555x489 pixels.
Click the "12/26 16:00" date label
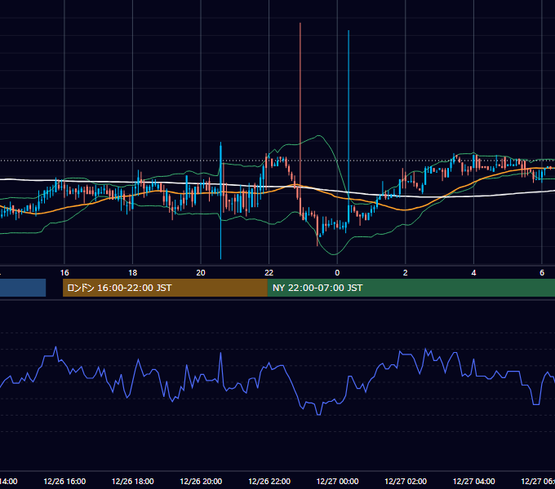coord(64,481)
